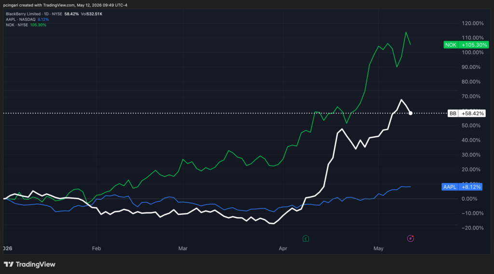Click the Apr label on time axis

[283, 248]
